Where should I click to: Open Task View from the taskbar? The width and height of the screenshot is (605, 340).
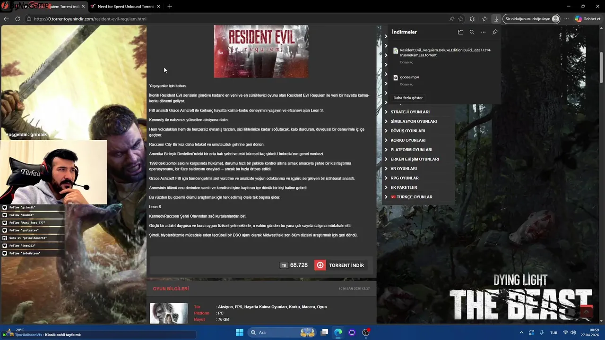click(x=324, y=332)
